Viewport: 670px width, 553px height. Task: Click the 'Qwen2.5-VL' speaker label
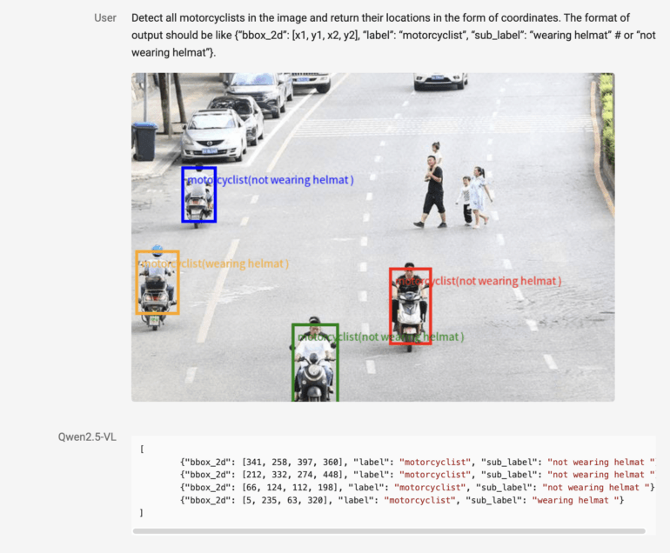[x=87, y=436]
